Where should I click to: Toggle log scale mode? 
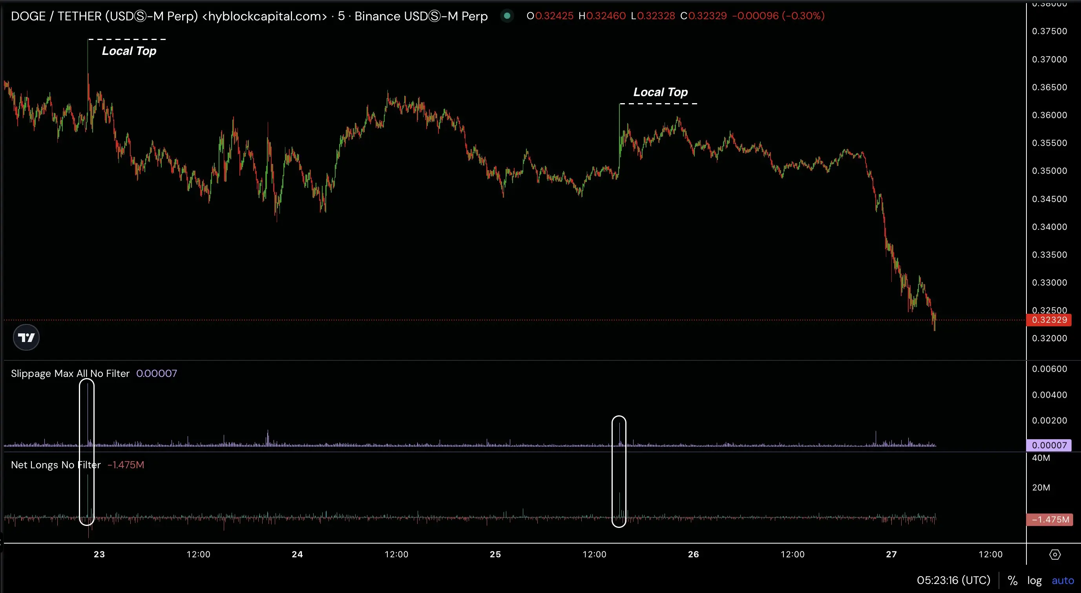[1034, 580]
